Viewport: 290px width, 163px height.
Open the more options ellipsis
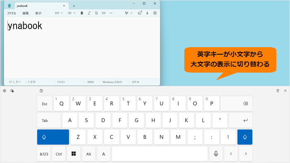coord(111,13)
